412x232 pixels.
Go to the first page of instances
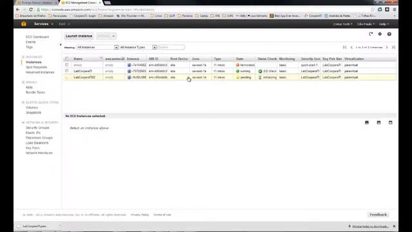tap(345, 47)
